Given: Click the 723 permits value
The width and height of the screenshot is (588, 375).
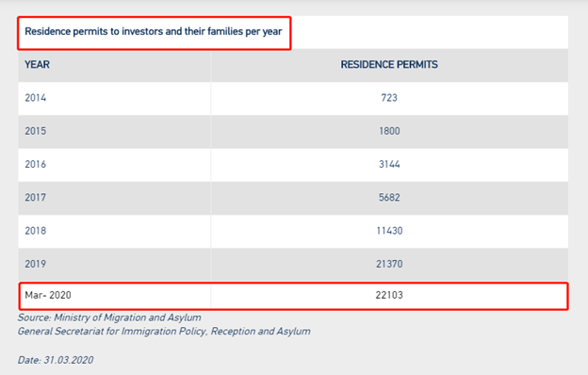Looking at the screenshot, I should click(389, 98).
